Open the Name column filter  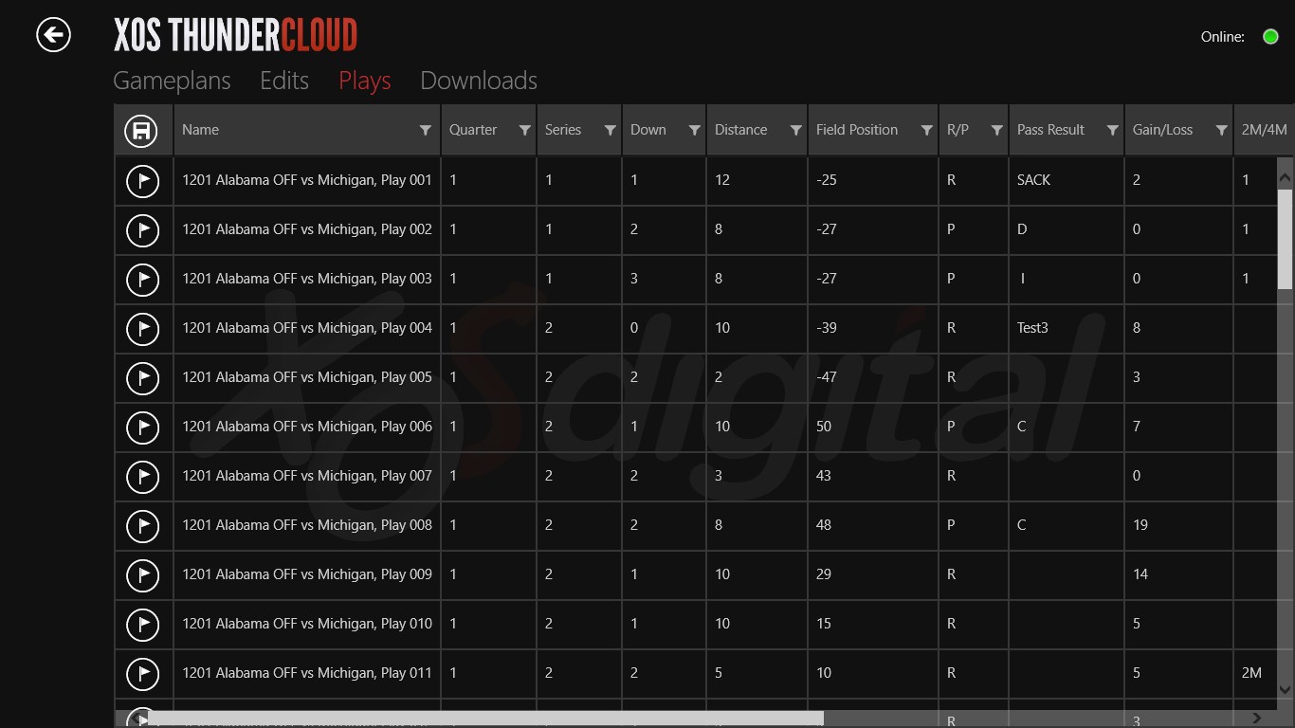click(x=424, y=130)
